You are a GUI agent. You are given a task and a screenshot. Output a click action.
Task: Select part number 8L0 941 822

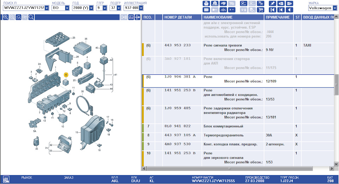[178, 126]
